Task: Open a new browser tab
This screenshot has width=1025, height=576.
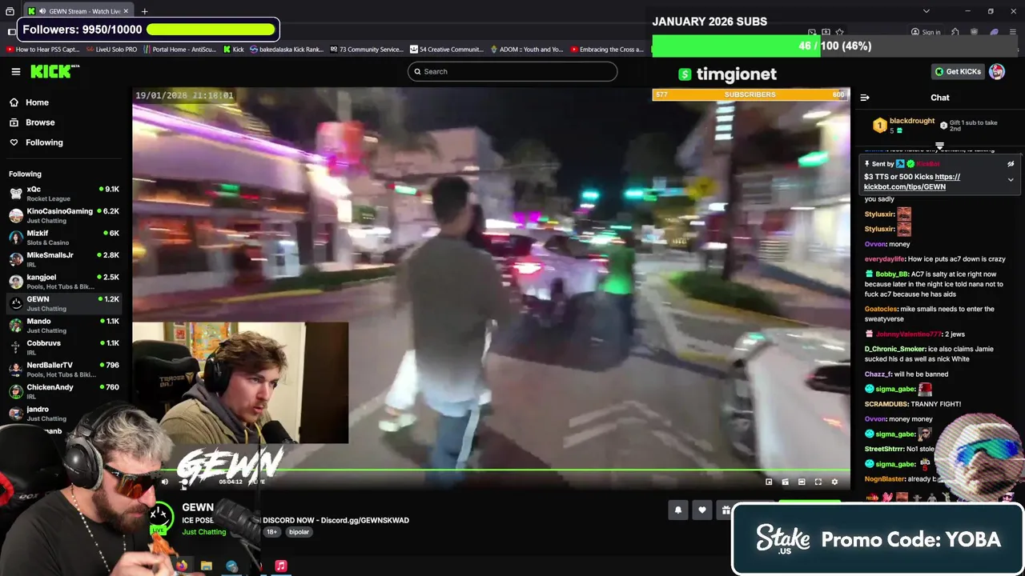Action: tap(144, 11)
